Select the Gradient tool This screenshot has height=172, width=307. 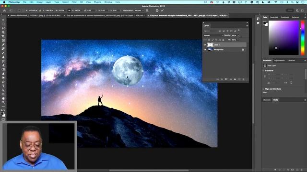(3, 69)
